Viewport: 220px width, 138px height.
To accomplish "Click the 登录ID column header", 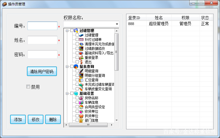I will click(136, 18).
